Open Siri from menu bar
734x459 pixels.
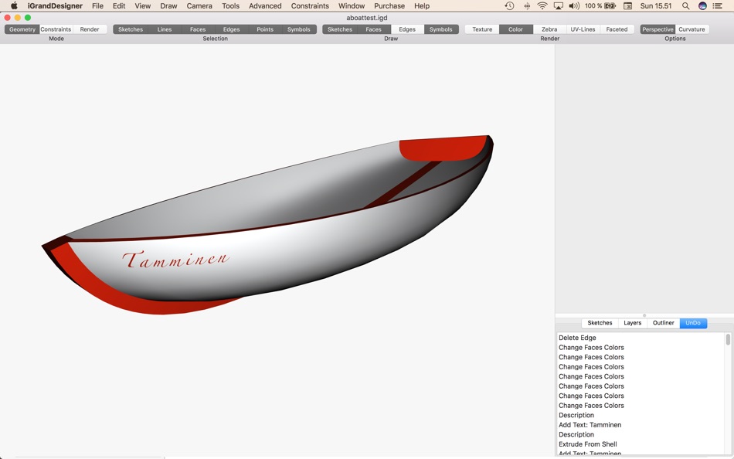pos(702,5)
